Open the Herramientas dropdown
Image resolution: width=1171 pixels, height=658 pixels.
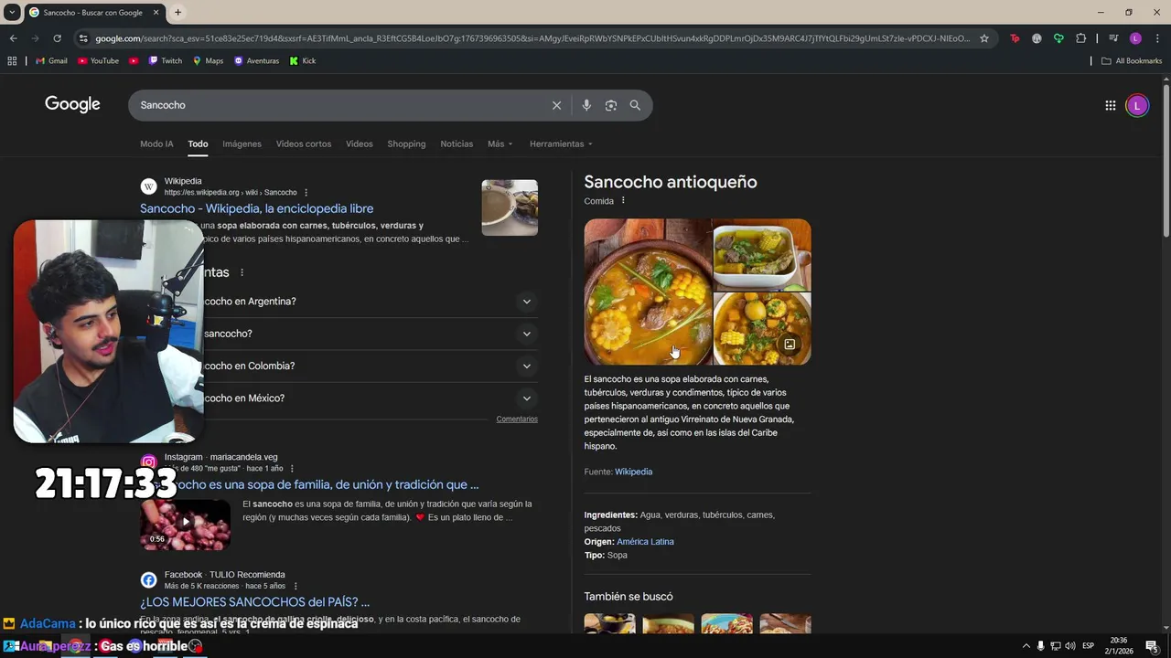(561, 143)
